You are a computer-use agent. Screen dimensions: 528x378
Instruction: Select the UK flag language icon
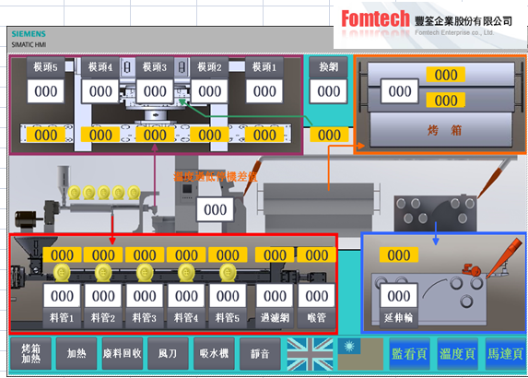310,354
